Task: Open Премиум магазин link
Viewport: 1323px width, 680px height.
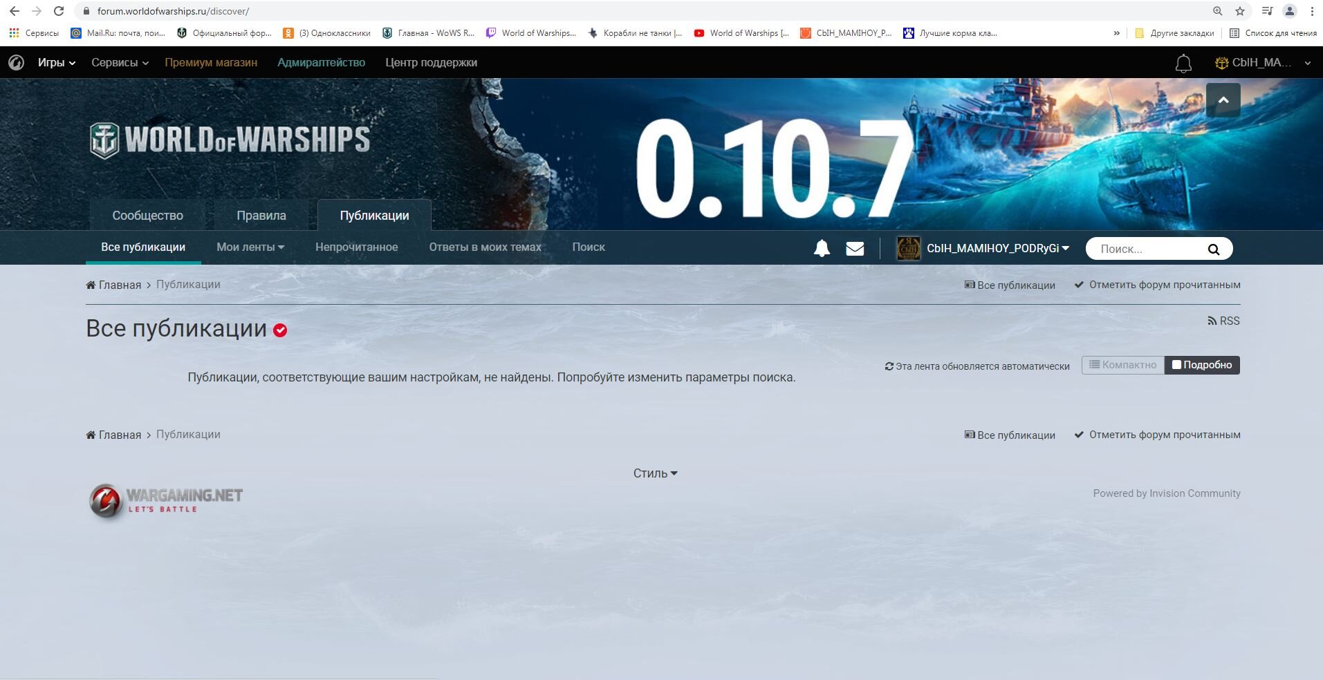Action: (x=211, y=63)
